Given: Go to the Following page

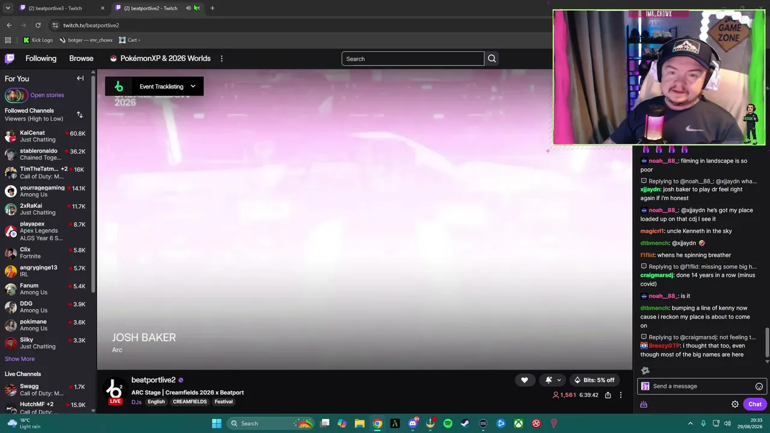Looking at the screenshot, I should [41, 58].
